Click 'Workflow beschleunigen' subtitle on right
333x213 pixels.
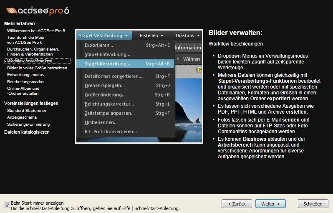click(236, 44)
